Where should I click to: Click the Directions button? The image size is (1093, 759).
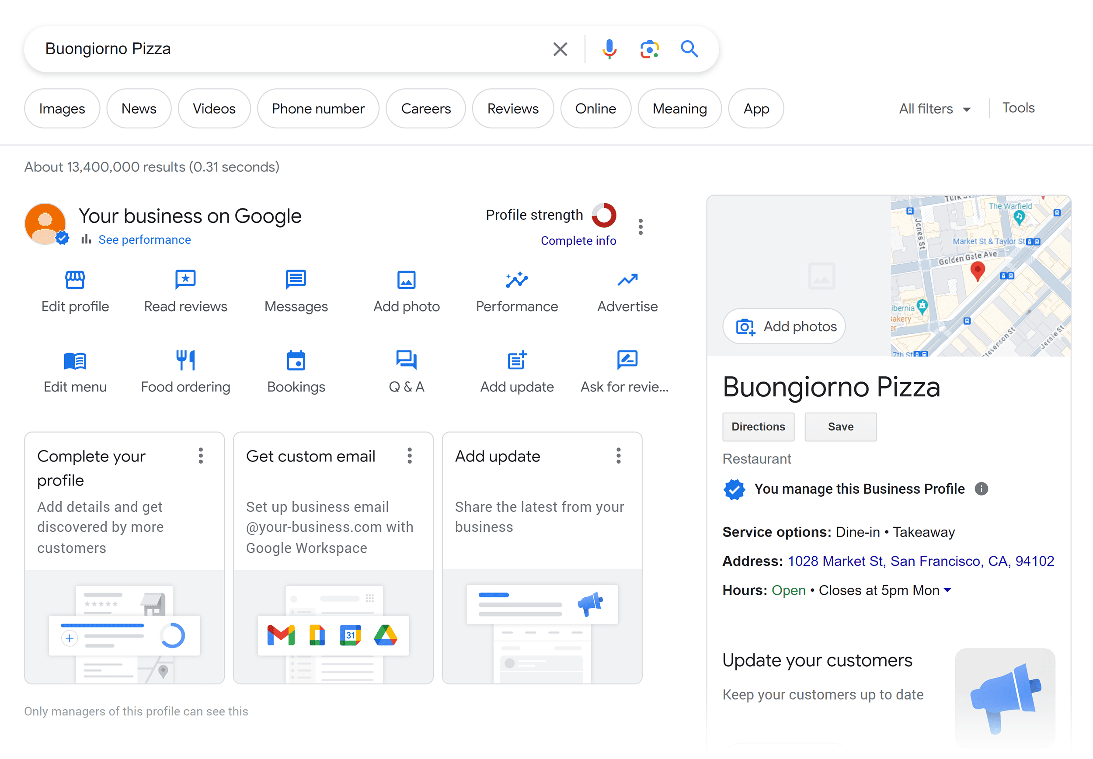coord(758,427)
